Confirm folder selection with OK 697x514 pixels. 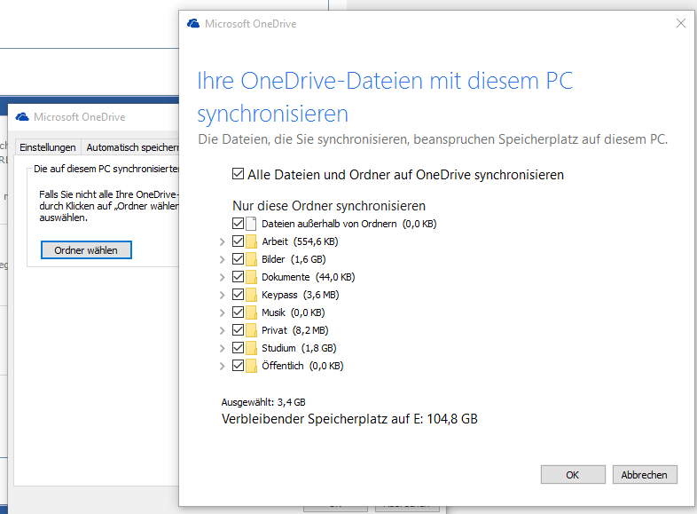click(x=573, y=475)
